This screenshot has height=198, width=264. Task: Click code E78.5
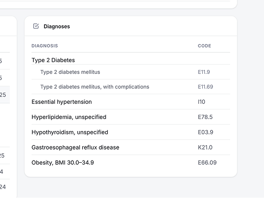pos(205,117)
